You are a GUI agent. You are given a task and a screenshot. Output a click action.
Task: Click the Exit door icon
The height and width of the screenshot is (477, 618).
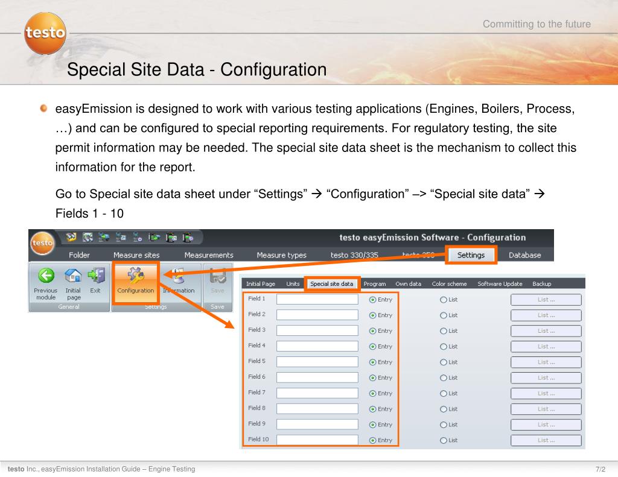[x=96, y=276]
